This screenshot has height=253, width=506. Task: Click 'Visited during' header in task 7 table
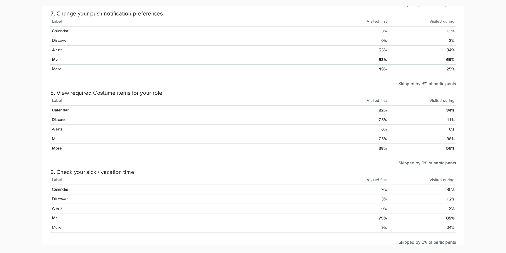(442, 21)
